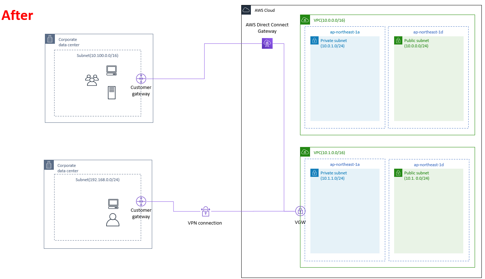Viewport: 485px width, 279px height.
Task: Click the VPC icon for 10.1.0.0/16
Action: tap(305, 152)
